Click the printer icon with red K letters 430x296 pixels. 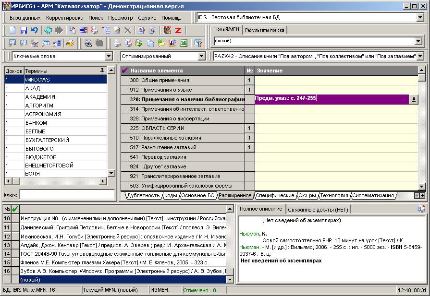pyautogui.click(x=94, y=30)
